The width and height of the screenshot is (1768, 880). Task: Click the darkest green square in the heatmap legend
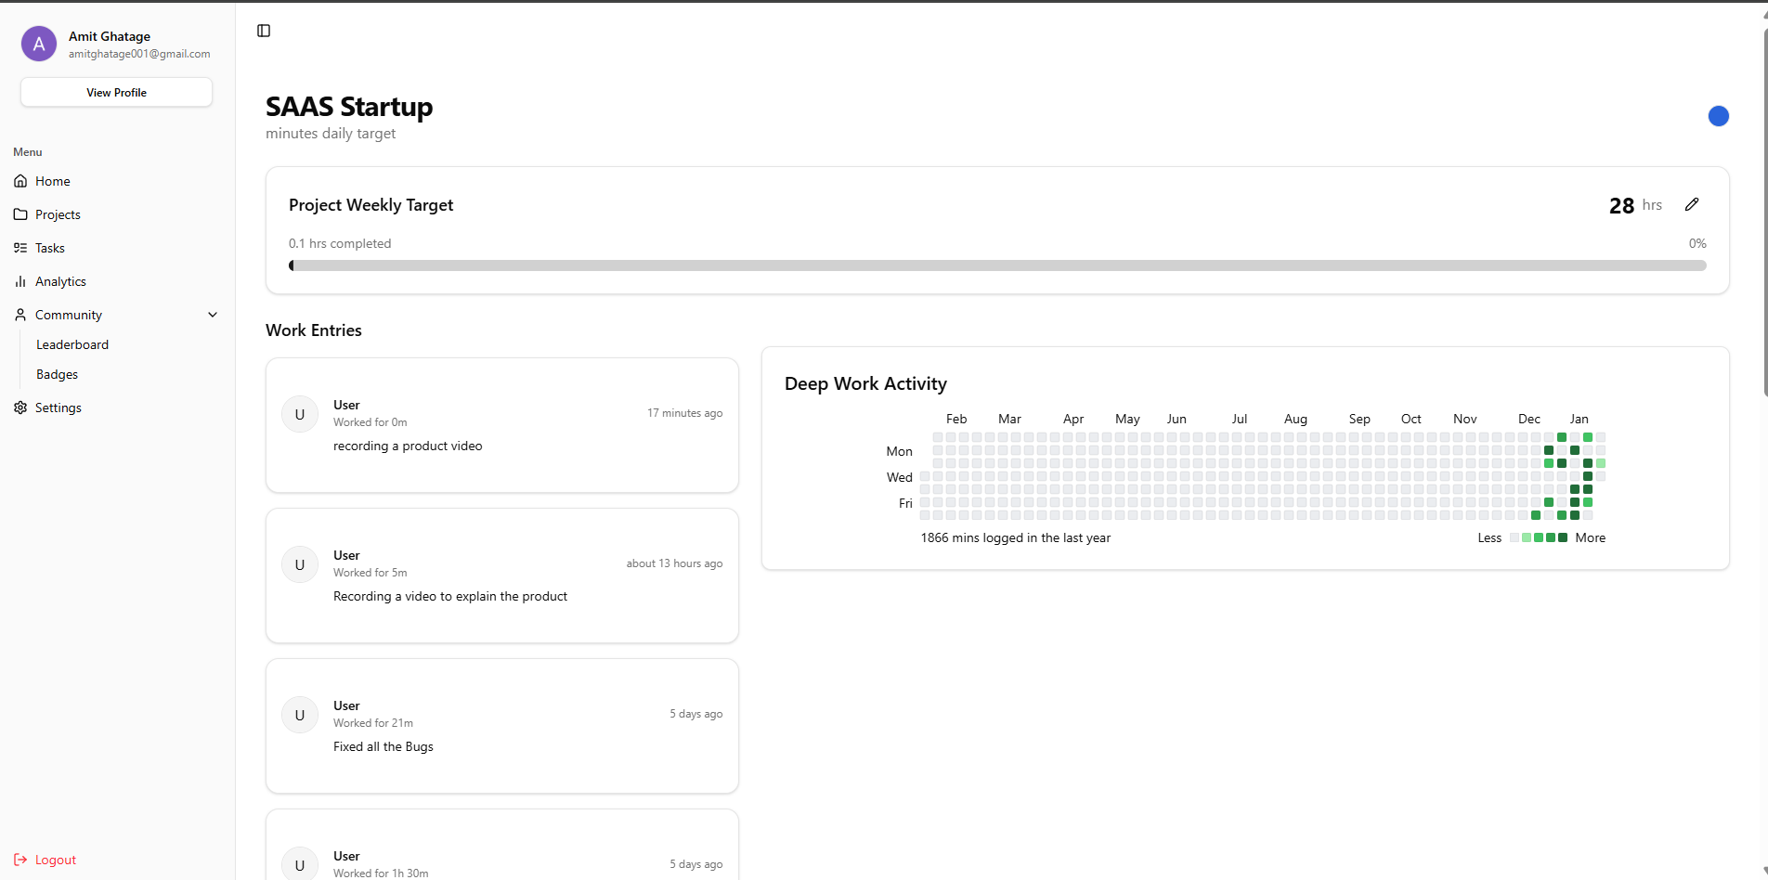click(x=1561, y=537)
